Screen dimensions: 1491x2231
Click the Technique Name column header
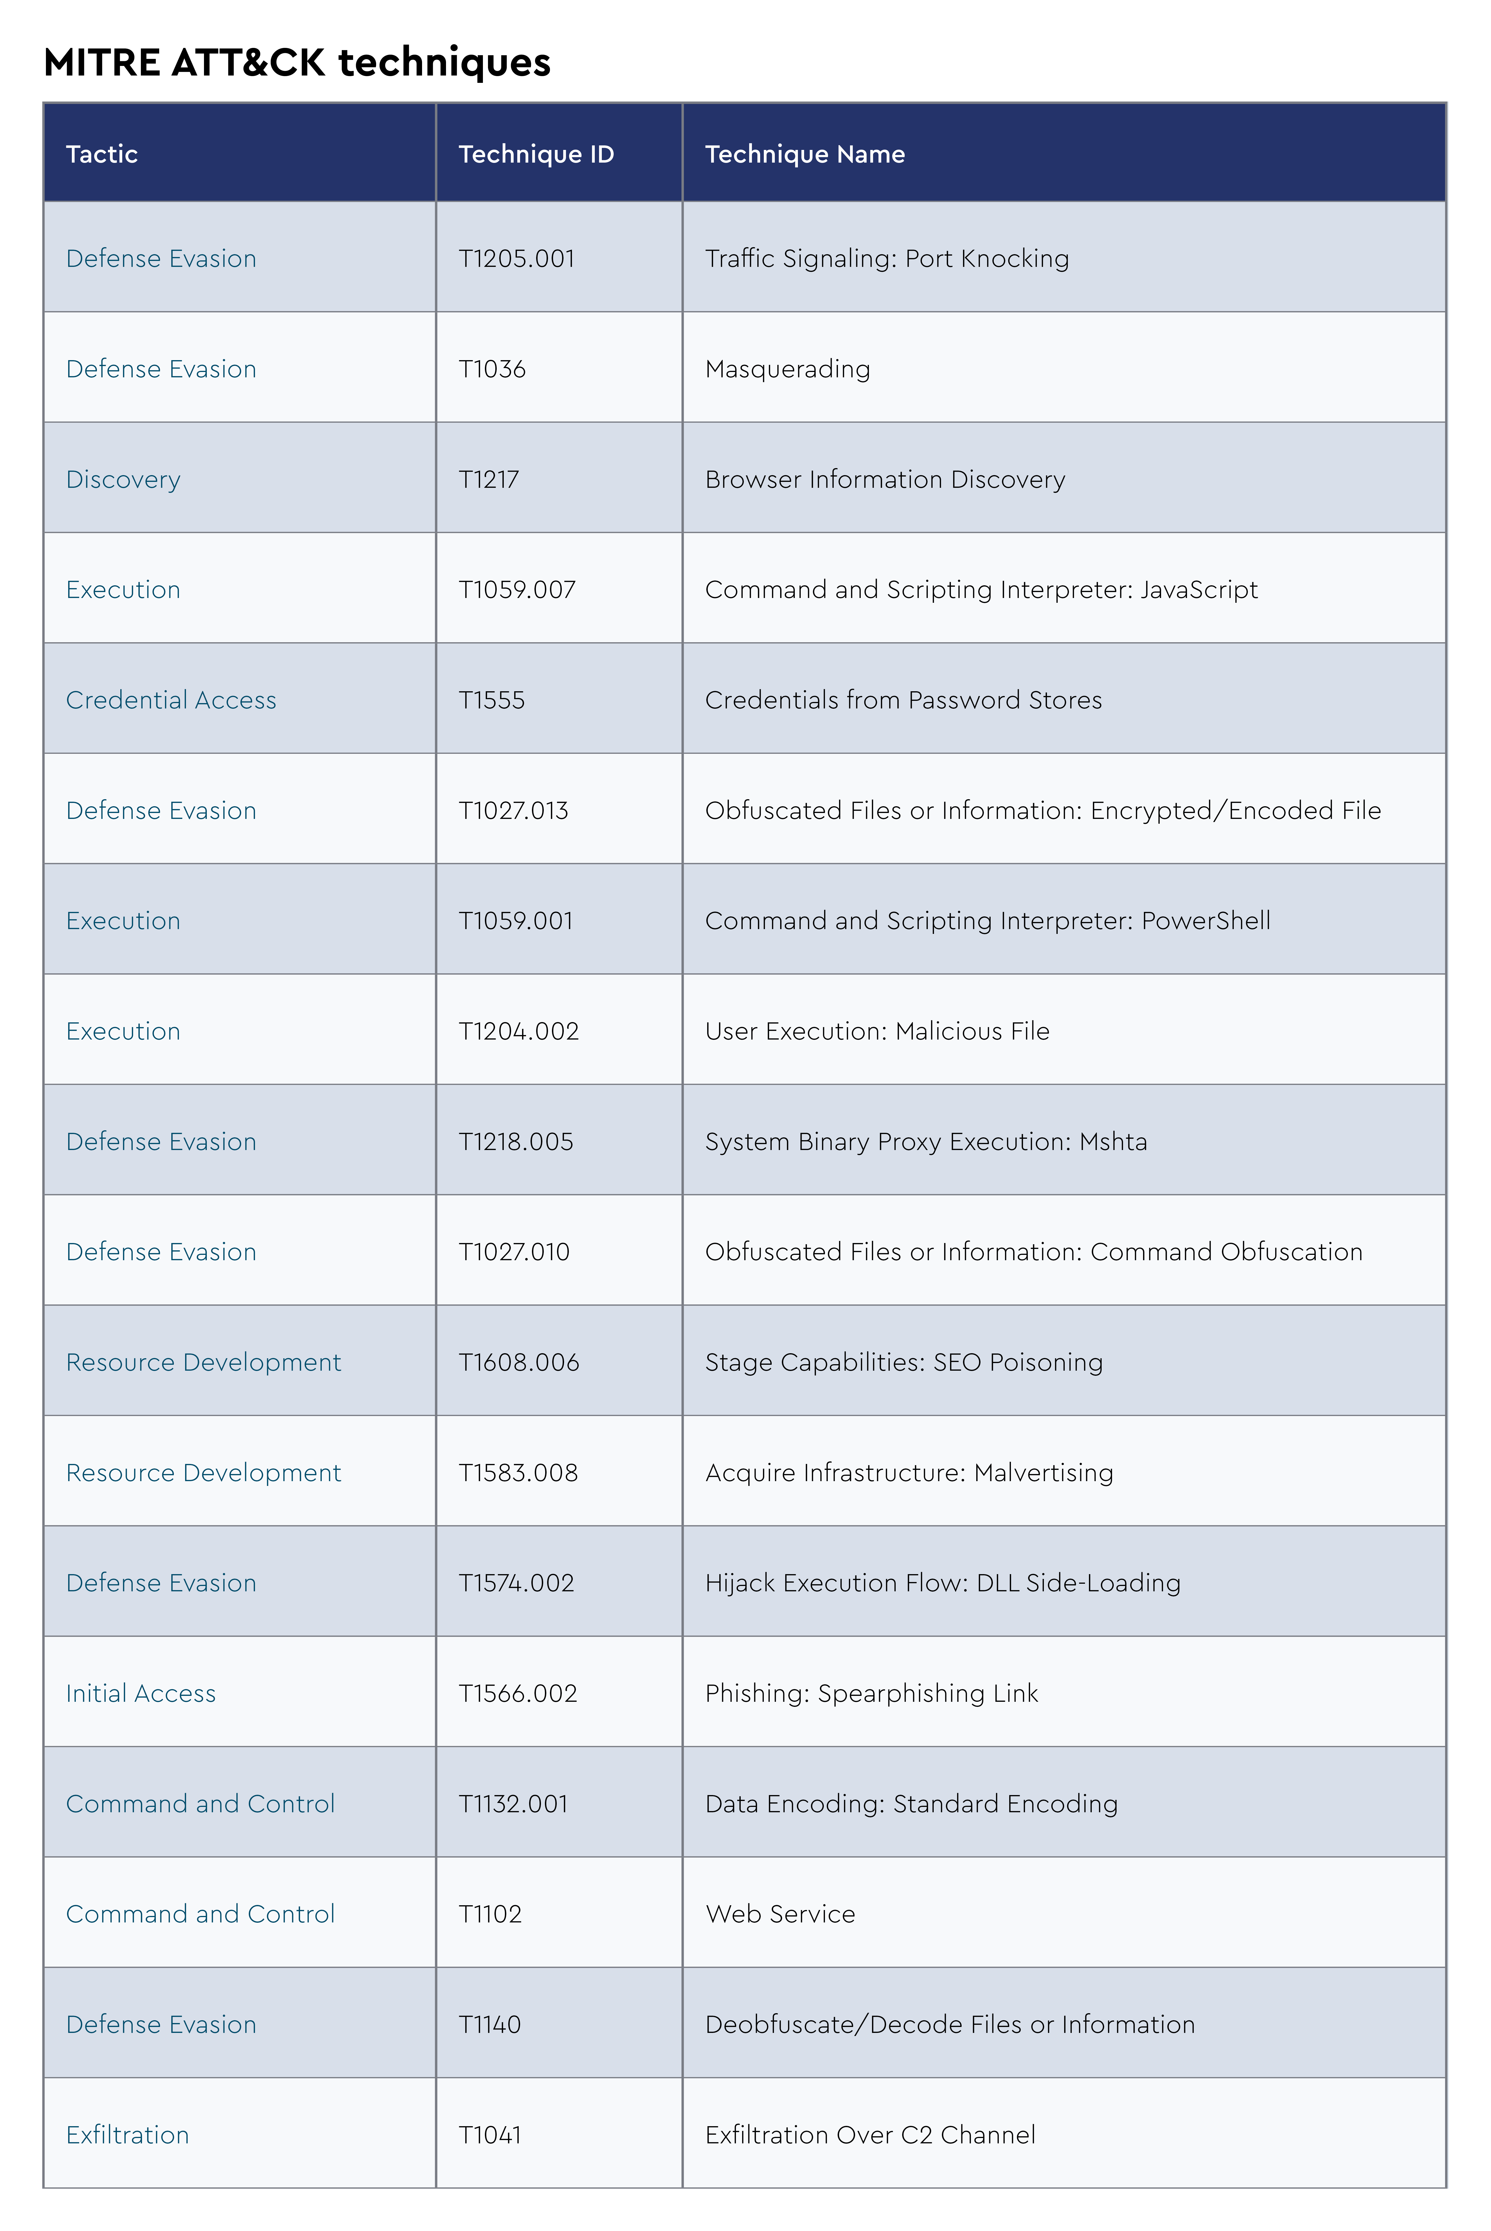point(804,154)
